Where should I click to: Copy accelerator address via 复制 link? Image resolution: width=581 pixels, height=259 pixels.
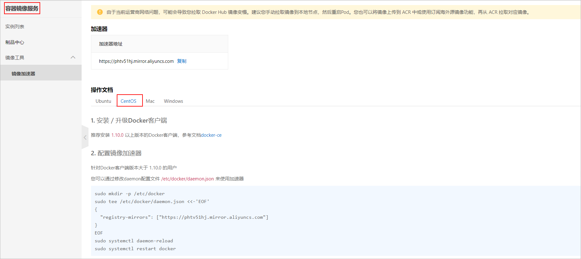click(x=182, y=61)
